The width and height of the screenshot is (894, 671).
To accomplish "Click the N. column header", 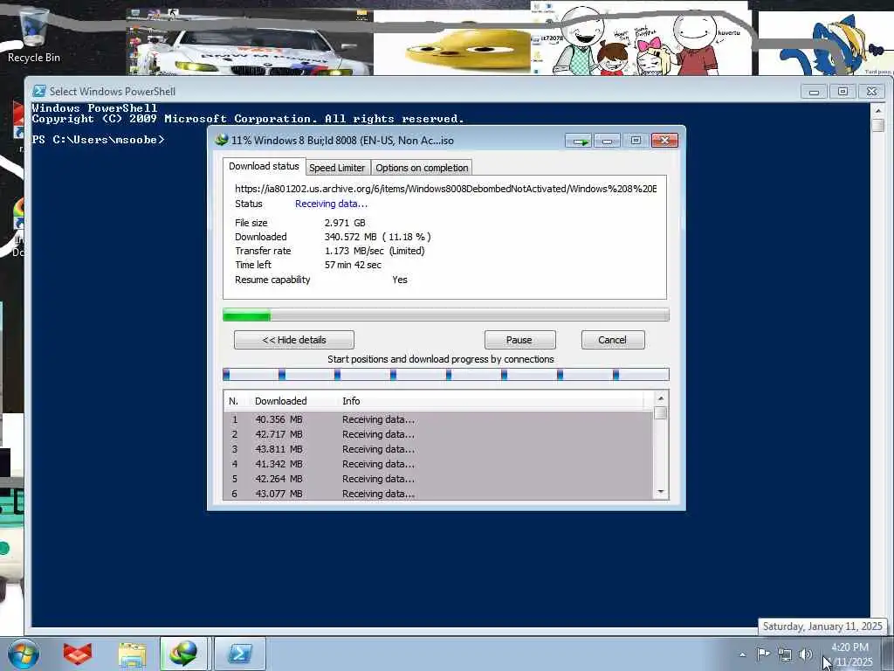I will [236, 401].
